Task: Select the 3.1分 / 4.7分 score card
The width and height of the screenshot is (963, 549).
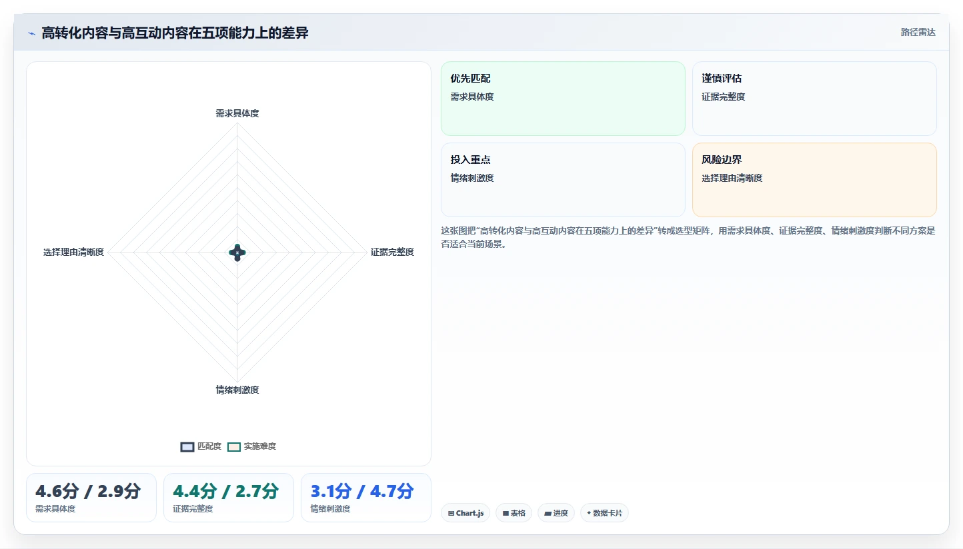Action: (366, 498)
